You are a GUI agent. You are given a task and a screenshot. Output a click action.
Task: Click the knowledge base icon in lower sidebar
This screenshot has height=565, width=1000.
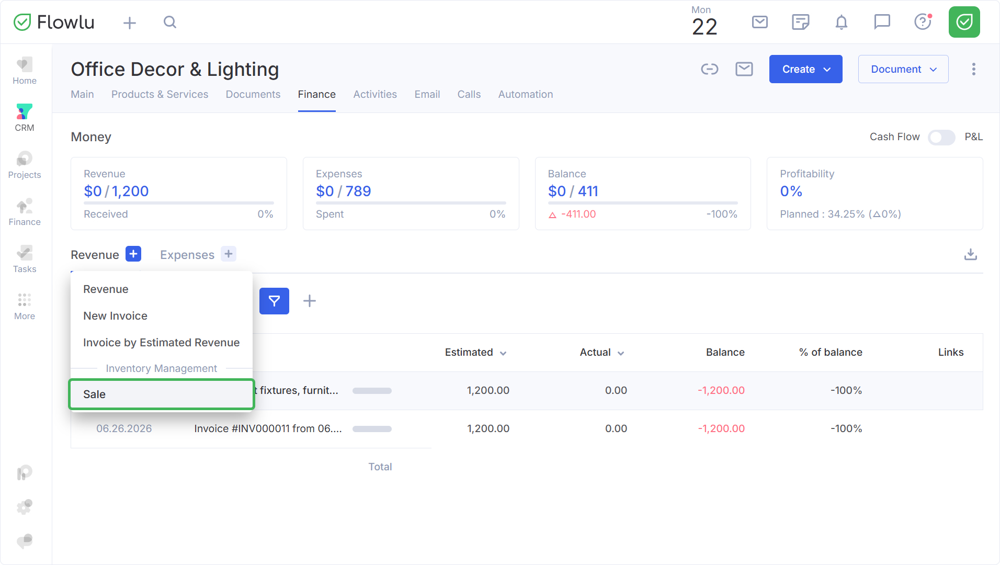tap(25, 473)
